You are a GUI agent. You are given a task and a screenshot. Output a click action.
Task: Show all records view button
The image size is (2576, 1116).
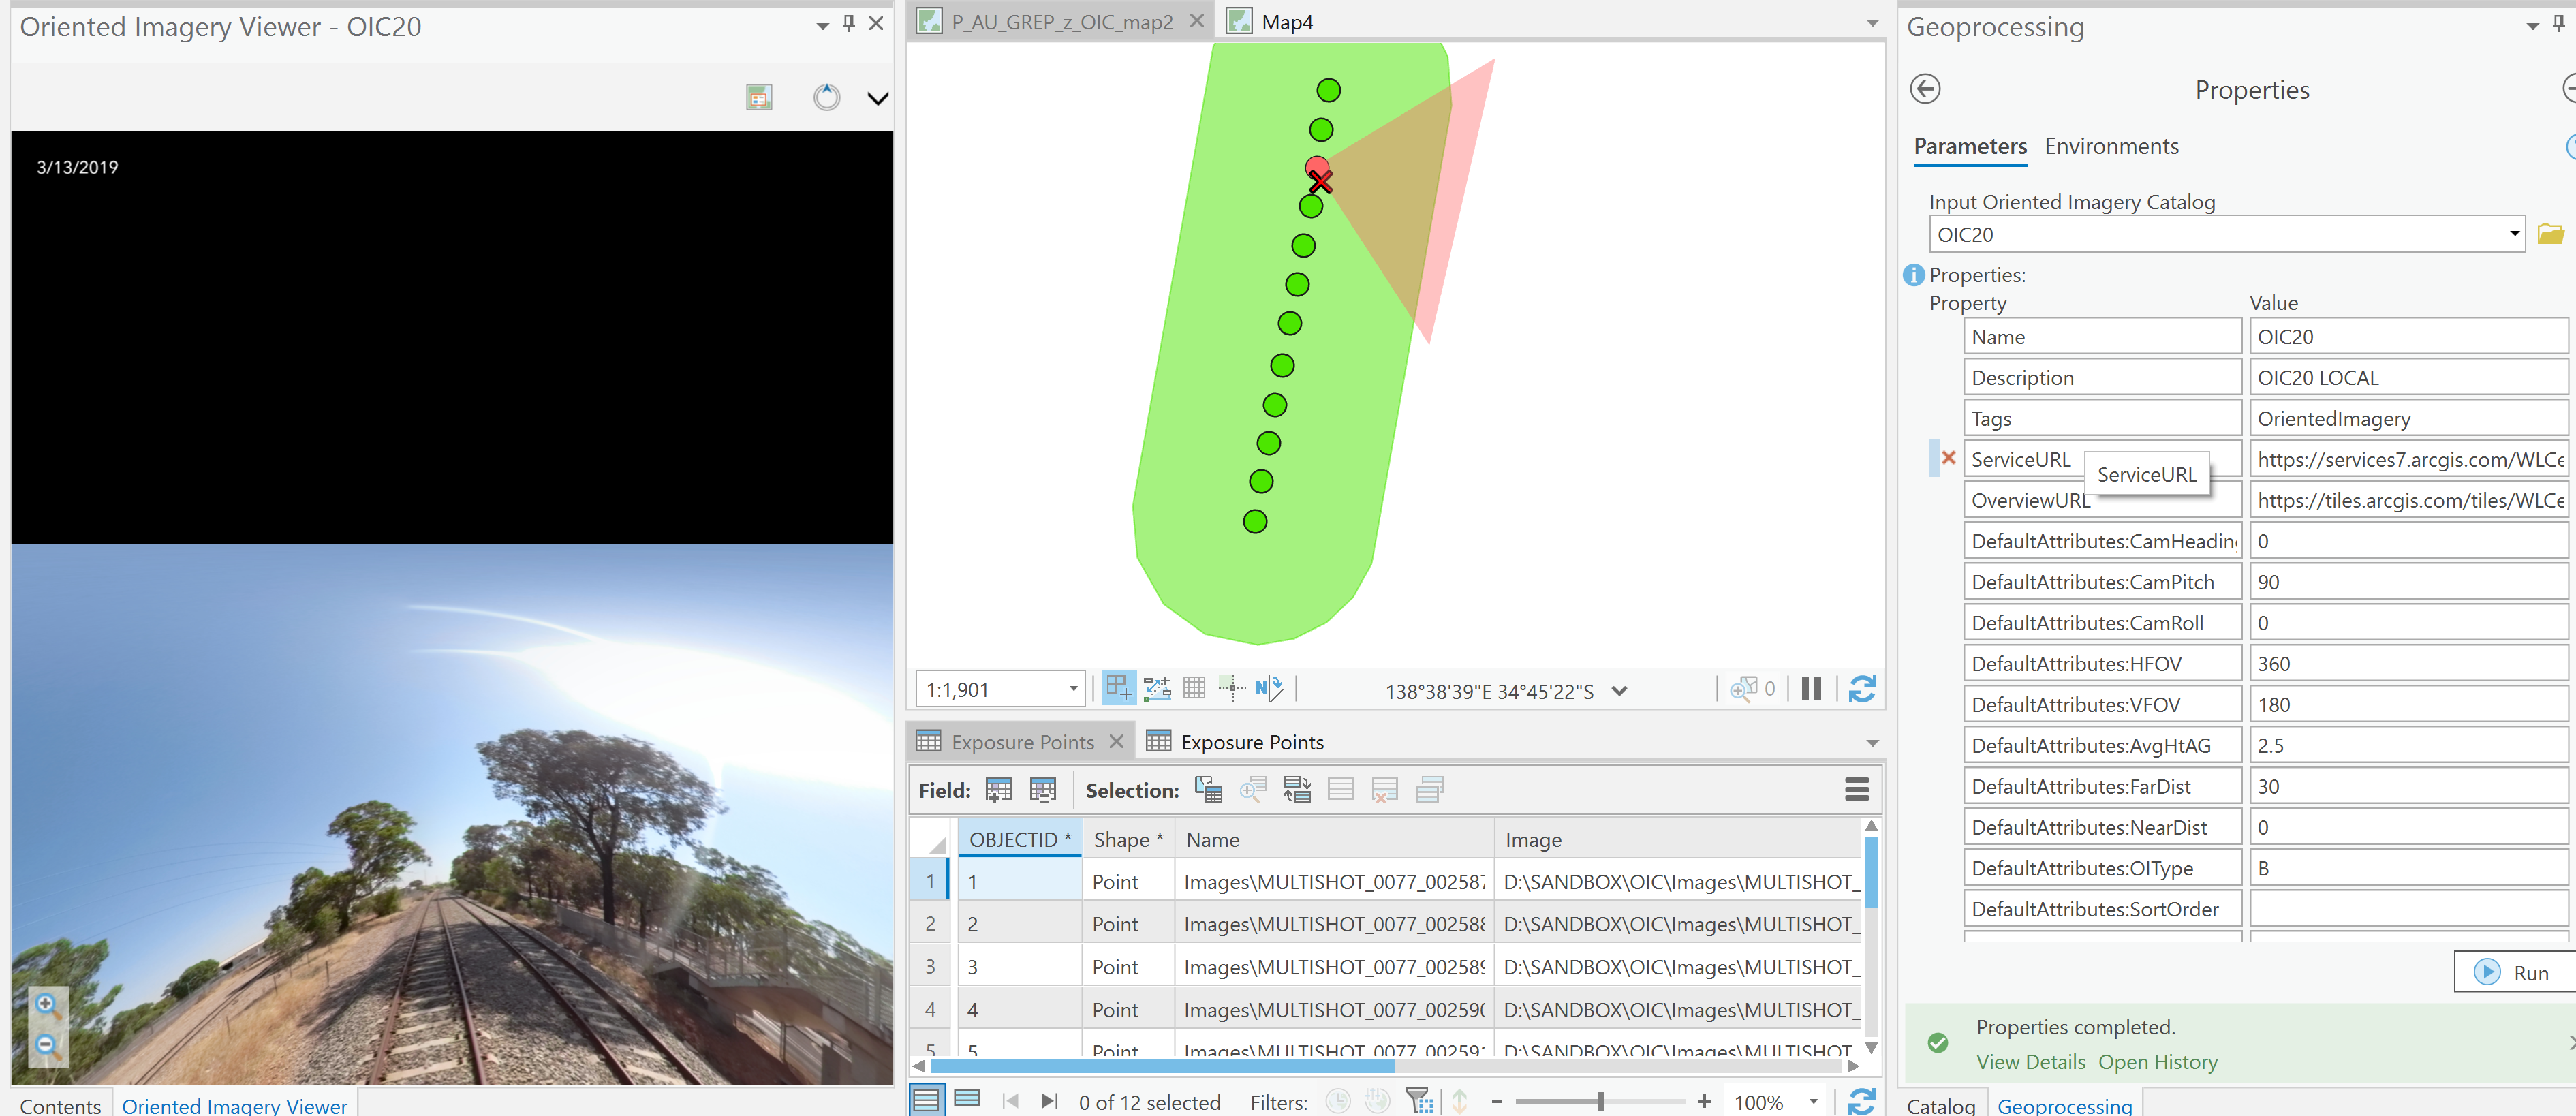pyautogui.click(x=926, y=1100)
